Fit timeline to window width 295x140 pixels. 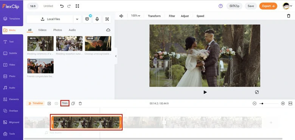coord(290,103)
